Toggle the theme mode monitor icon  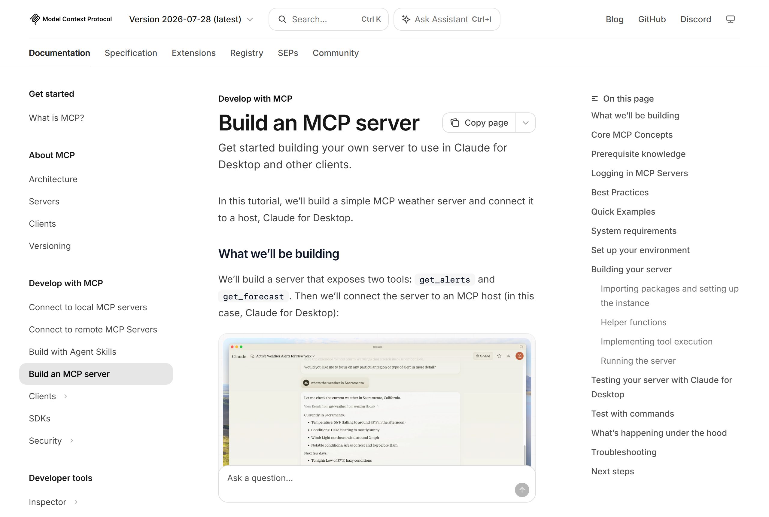click(730, 19)
